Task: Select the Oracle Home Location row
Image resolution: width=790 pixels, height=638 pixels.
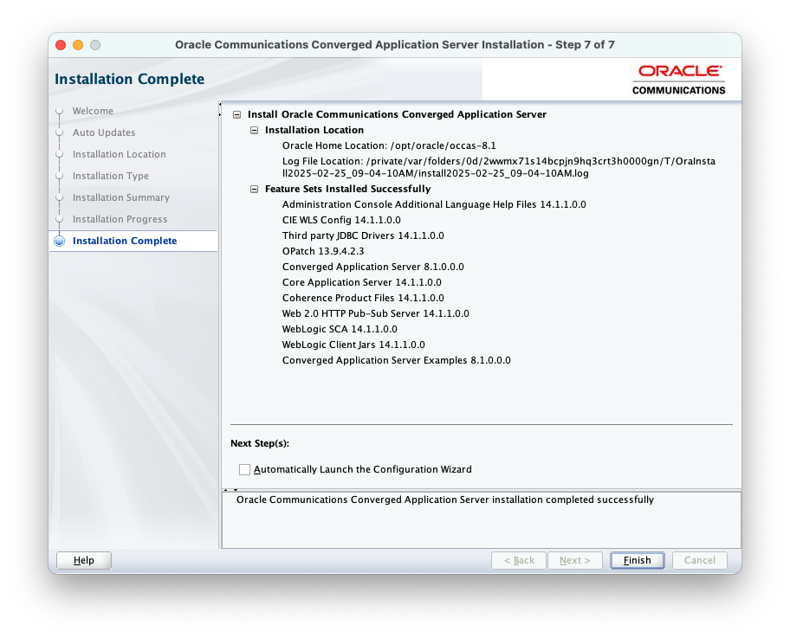Action: click(389, 145)
